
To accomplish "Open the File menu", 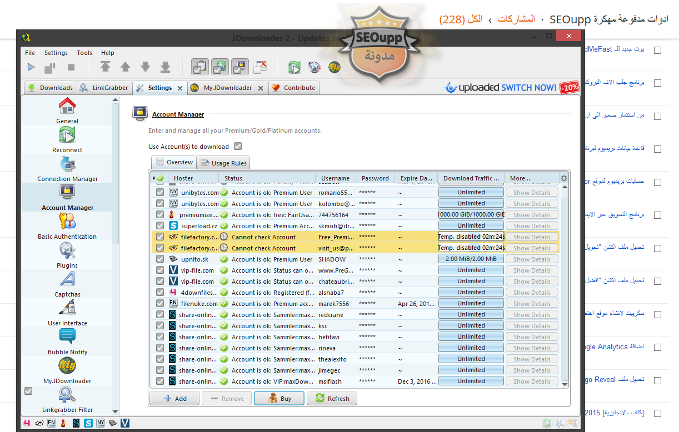I will point(30,53).
